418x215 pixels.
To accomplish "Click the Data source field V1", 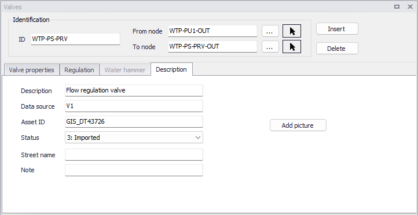I will [134, 106].
